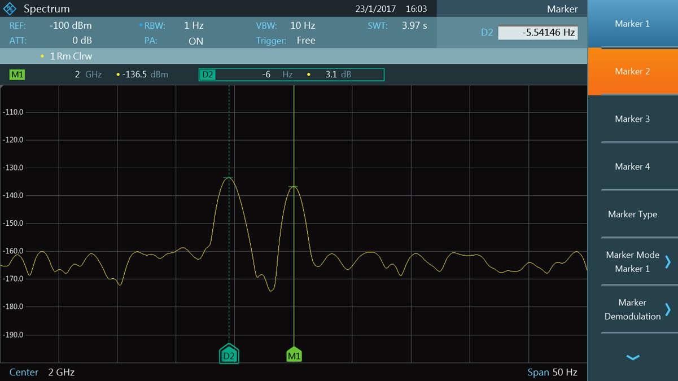Screen dimensions: 678x381
Task: Toggle the PA preamplifier setting off
Action: [195, 41]
